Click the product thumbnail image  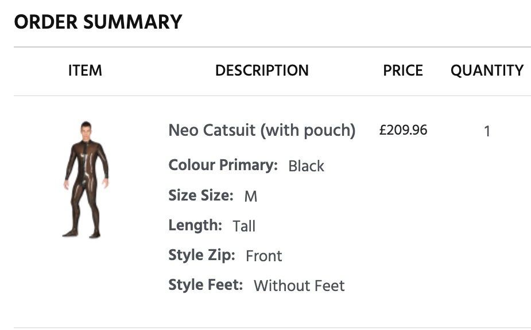coord(86,180)
